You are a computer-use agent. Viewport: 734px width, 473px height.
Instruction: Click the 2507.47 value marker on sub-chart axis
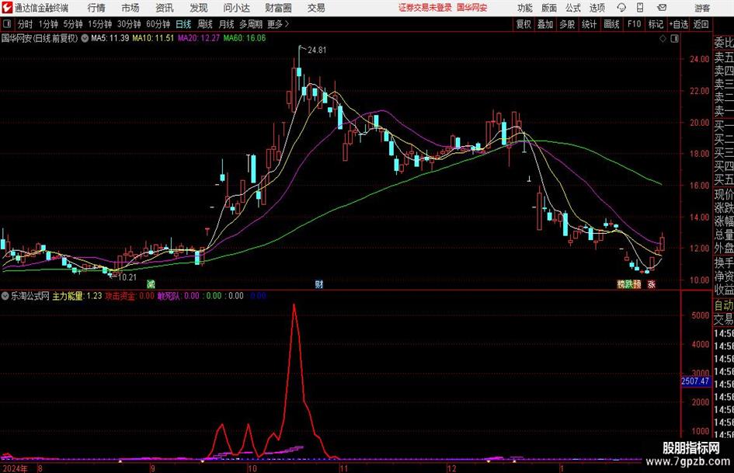695,381
